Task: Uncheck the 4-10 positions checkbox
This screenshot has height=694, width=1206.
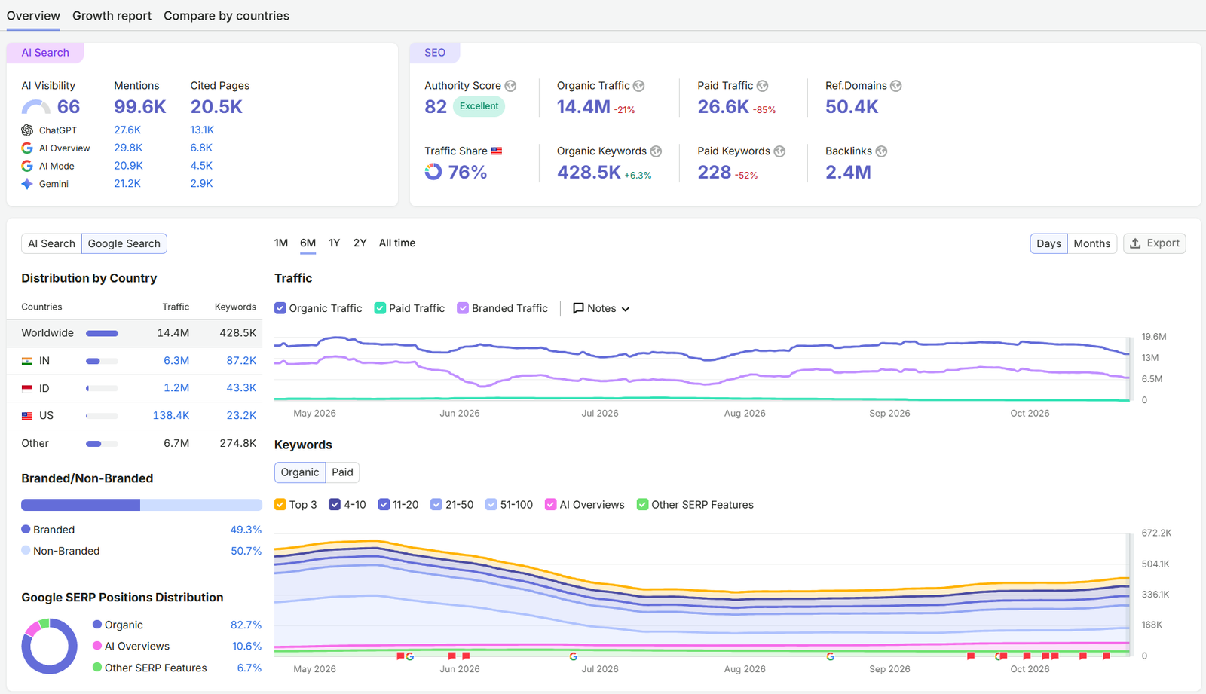Action: pyautogui.click(x=335, y=505)
